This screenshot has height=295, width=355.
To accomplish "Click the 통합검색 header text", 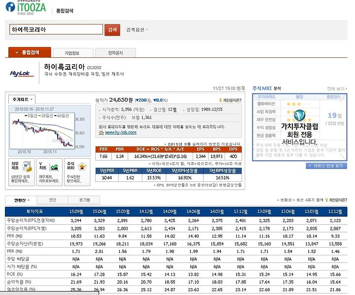I will [65, 11].
